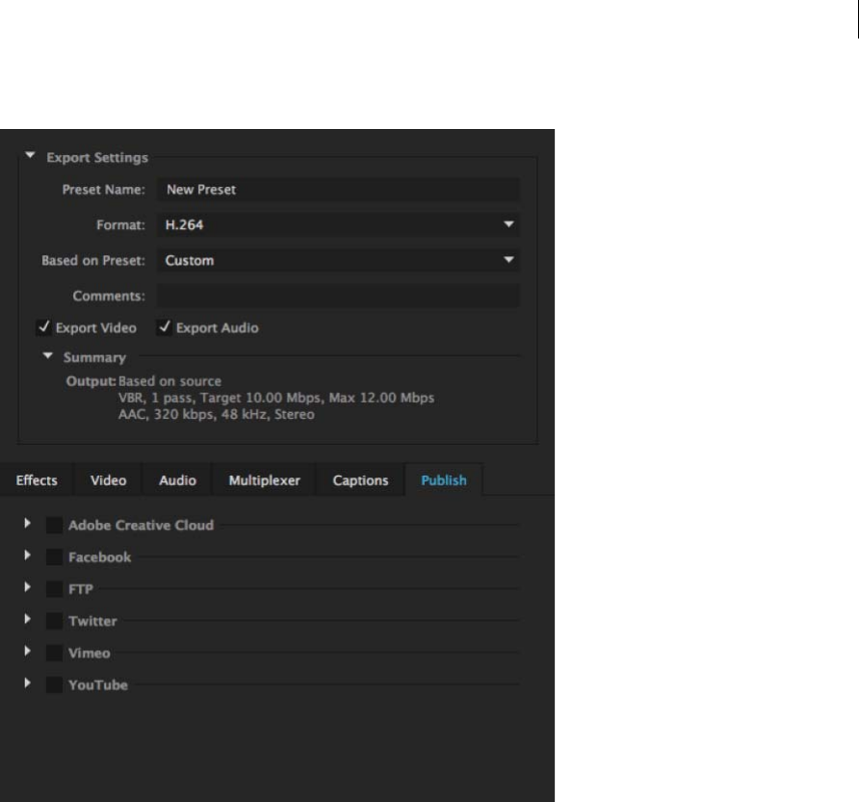Viewport: 859px width, 802px height.
Task: Click the VBR 1 pass summary line
Action: tap(276, 398)
